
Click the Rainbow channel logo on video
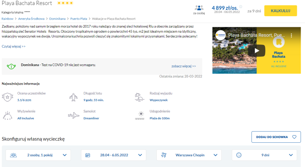coord(220,35)
